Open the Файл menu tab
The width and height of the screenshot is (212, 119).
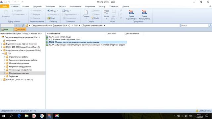pos(5,6)
